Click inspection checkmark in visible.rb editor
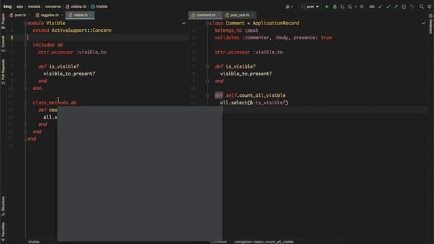The image size is (434, 244). click(184, 23)
